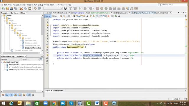Click the Cut scissors icon
Screen dimensions: 189x106
pyautogui.click(x=21, y=9)
